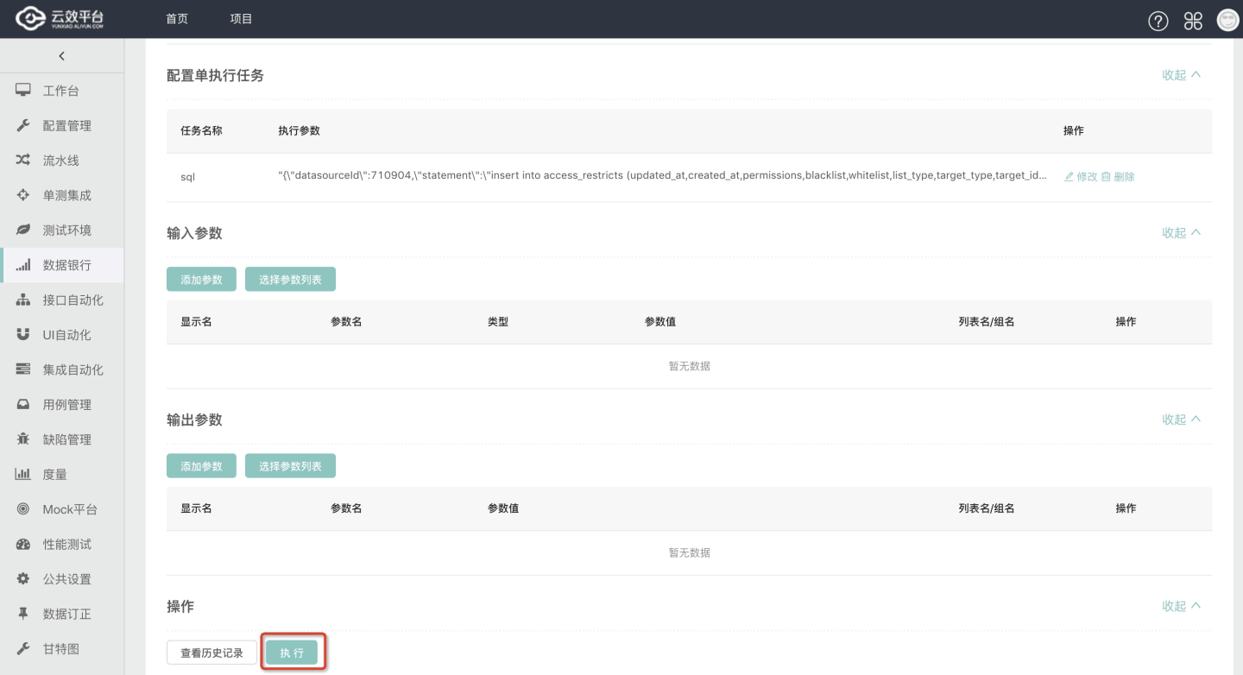Click the 配置管理 wrench icon

[23, 125]
